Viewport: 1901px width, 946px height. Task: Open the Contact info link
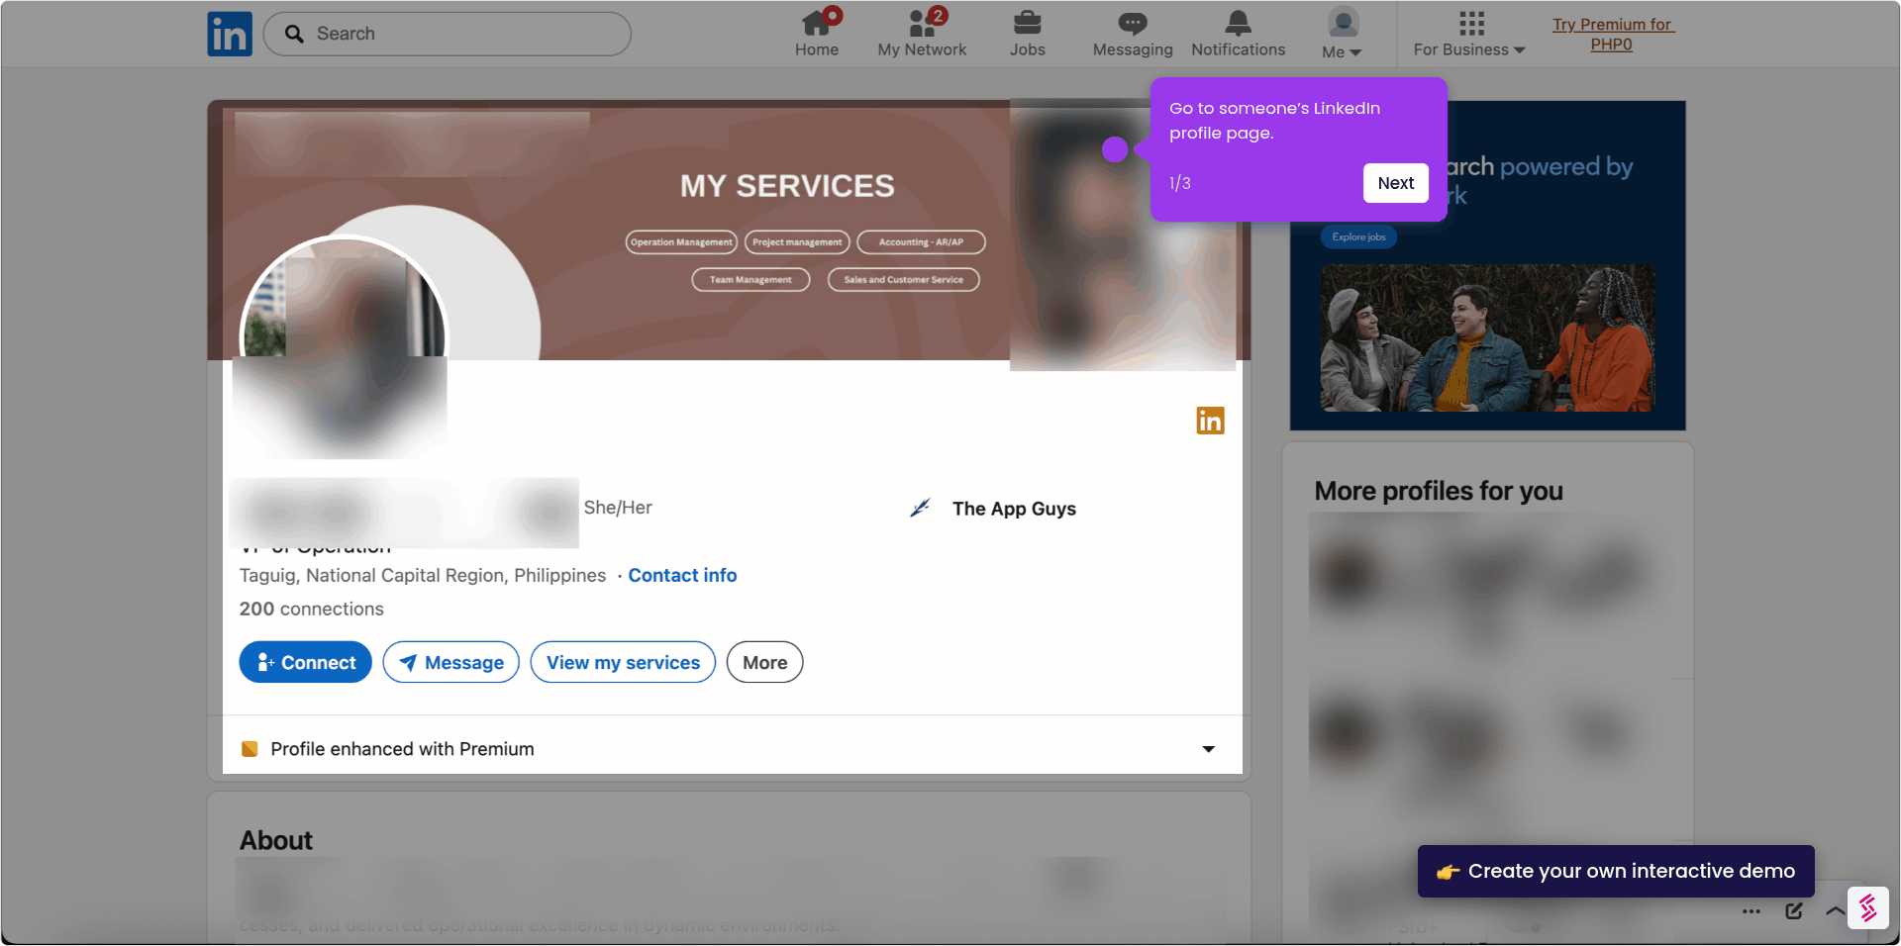(682, 576)
